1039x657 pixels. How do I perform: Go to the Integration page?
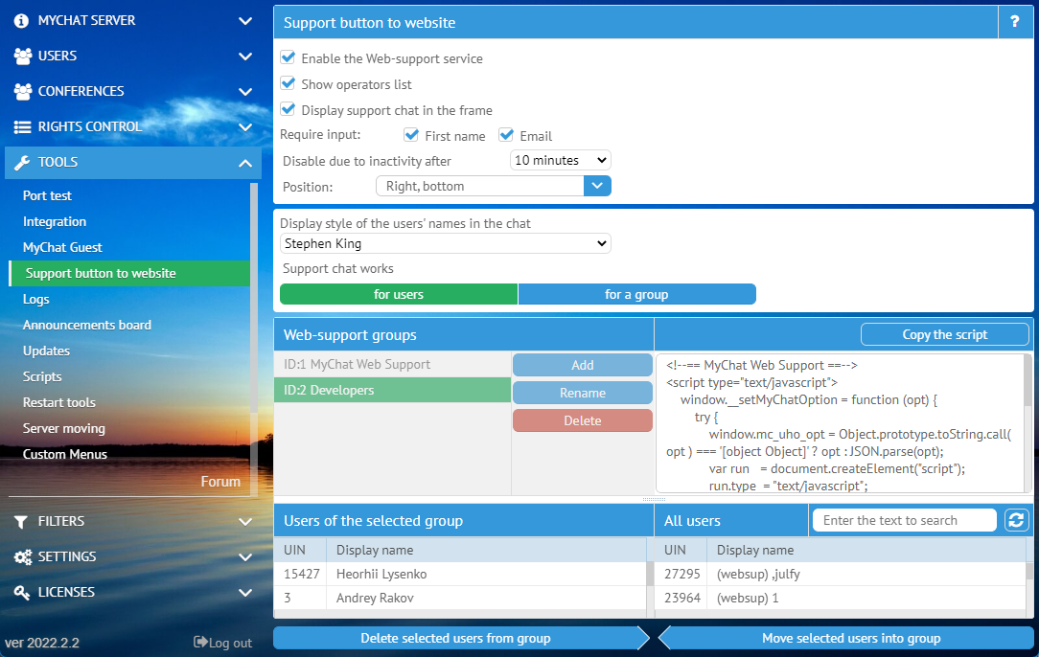click(55, 222)
